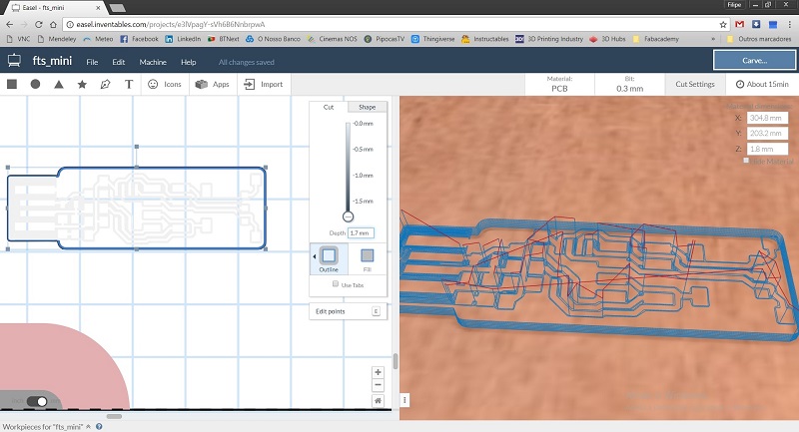
Task: Open Gmail extension icon
Action: coord(740,24)
